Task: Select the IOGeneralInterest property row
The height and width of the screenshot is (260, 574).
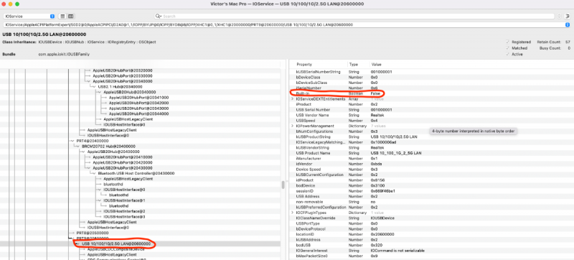Action: [431, 251]
